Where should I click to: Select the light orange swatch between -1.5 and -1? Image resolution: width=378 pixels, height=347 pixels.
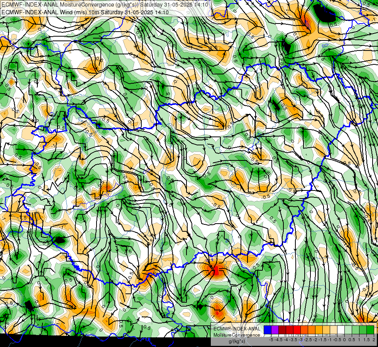(x=326, y=330)
